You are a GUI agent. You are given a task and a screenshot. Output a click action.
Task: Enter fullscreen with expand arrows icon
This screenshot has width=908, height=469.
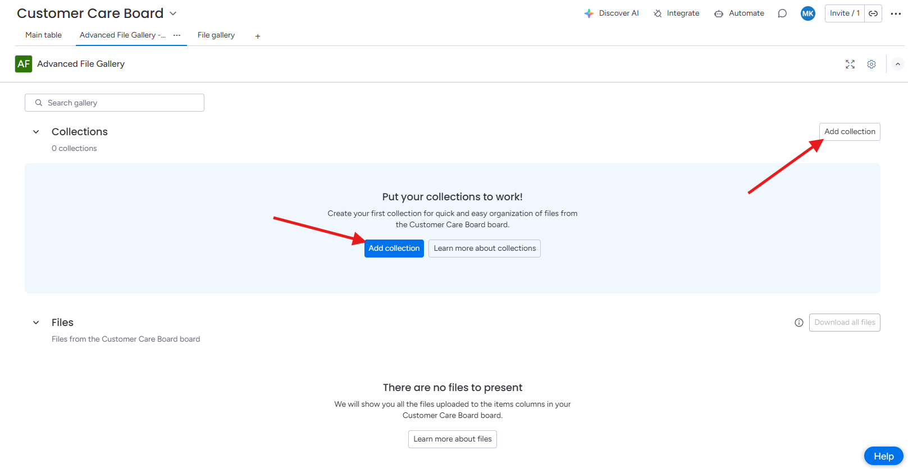850,65
